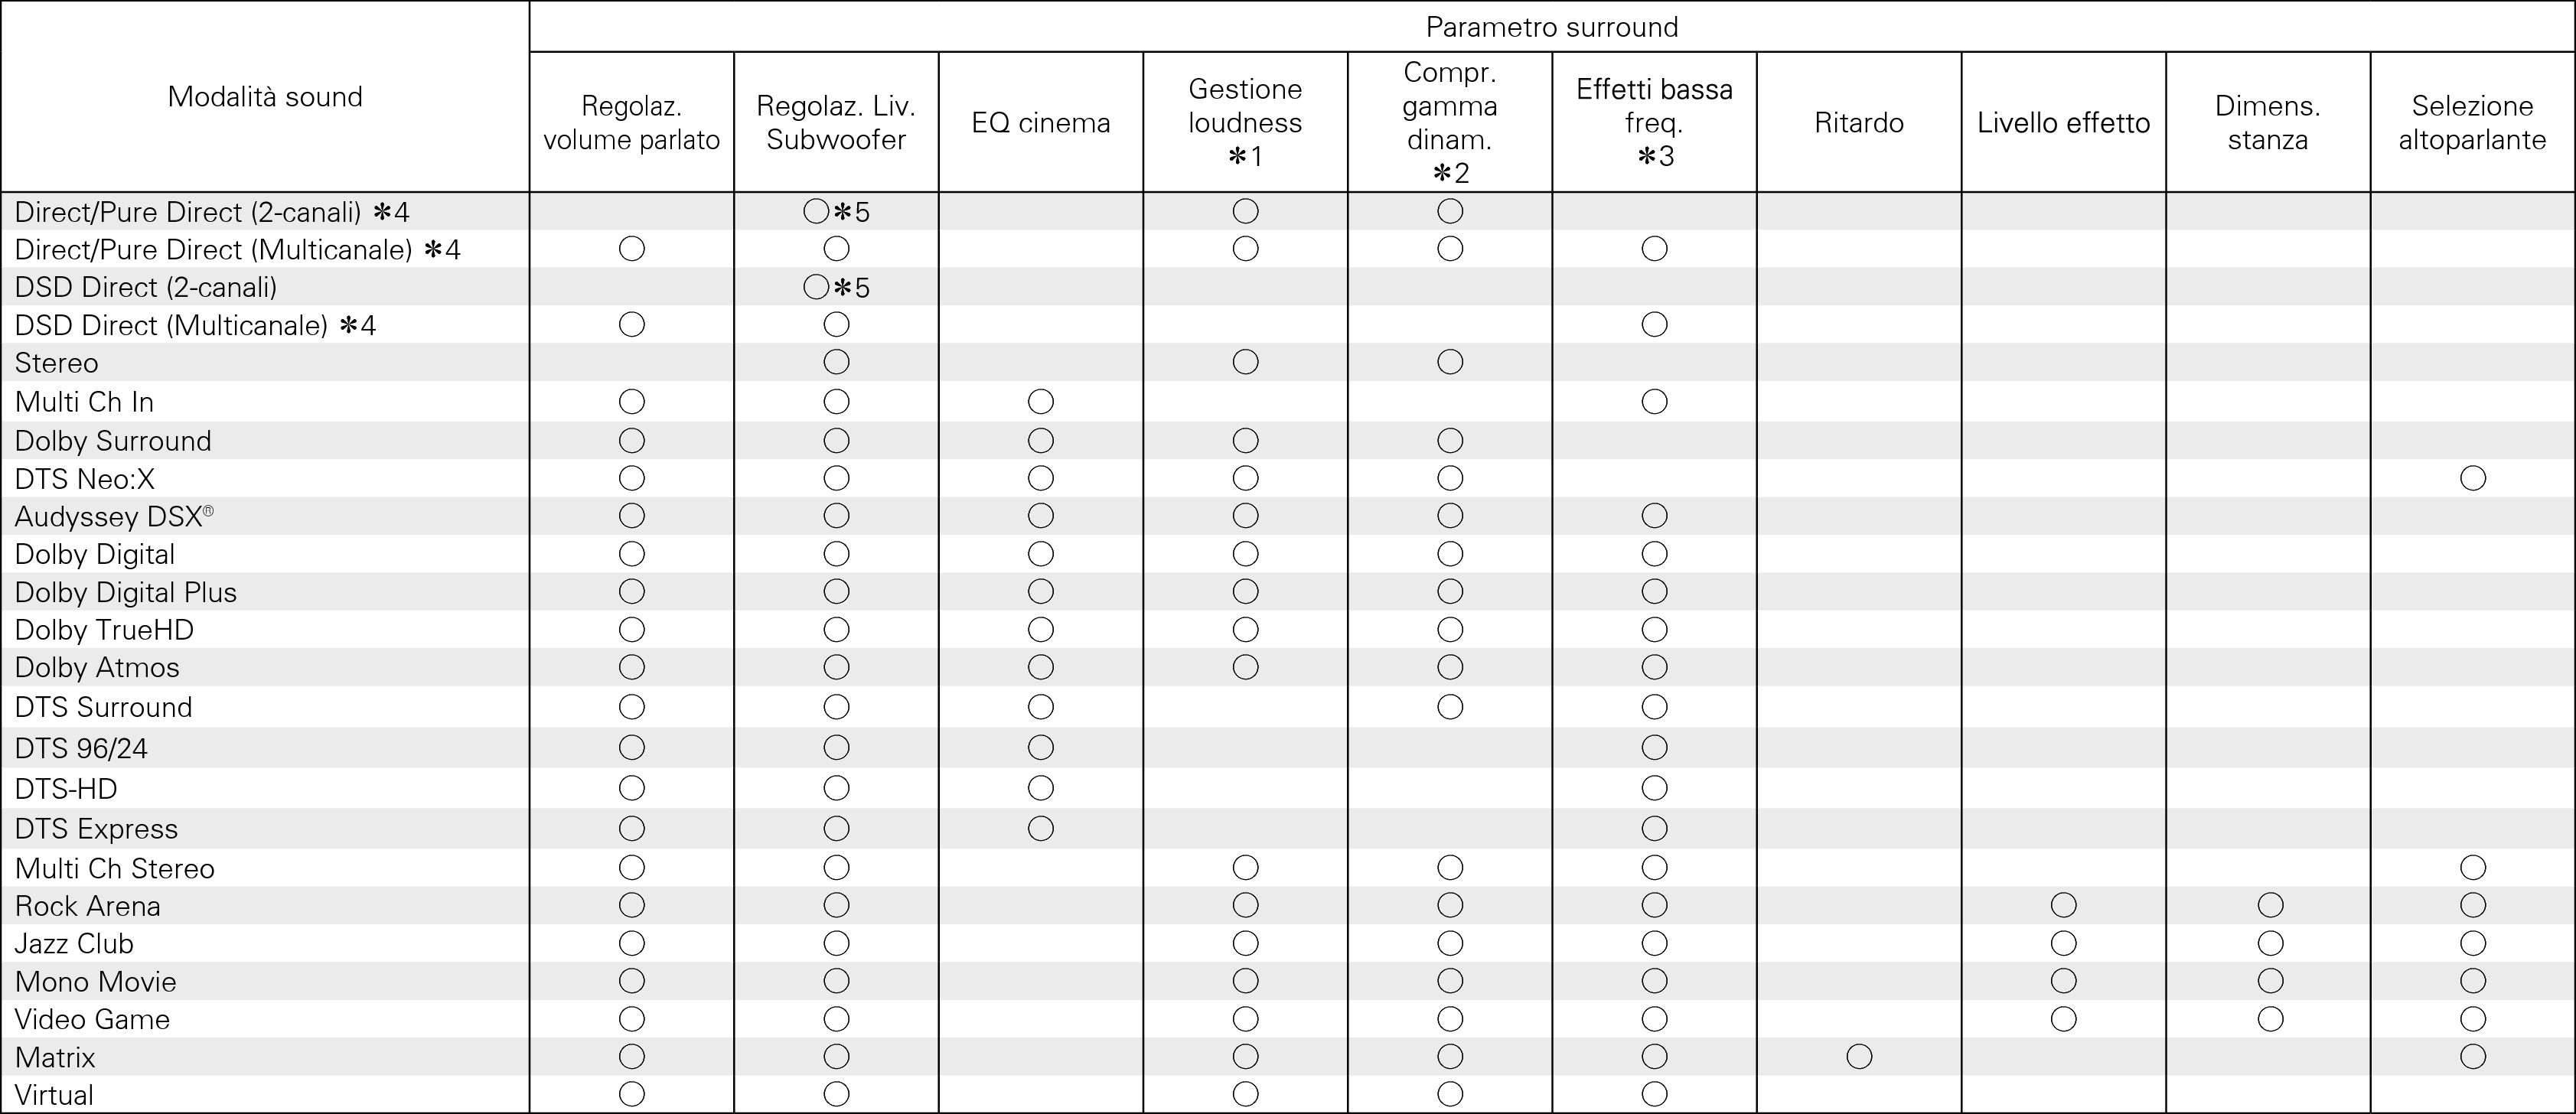Click Multi Ch Stereo circle under Selezione altoparlante
The image size is (2576, 1114).
pyautogui.click(x=2472, y=867)
